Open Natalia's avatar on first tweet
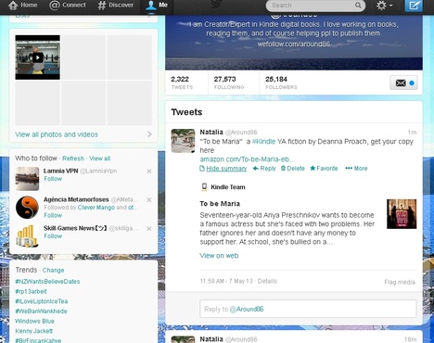434x343 pixels. 183,141
